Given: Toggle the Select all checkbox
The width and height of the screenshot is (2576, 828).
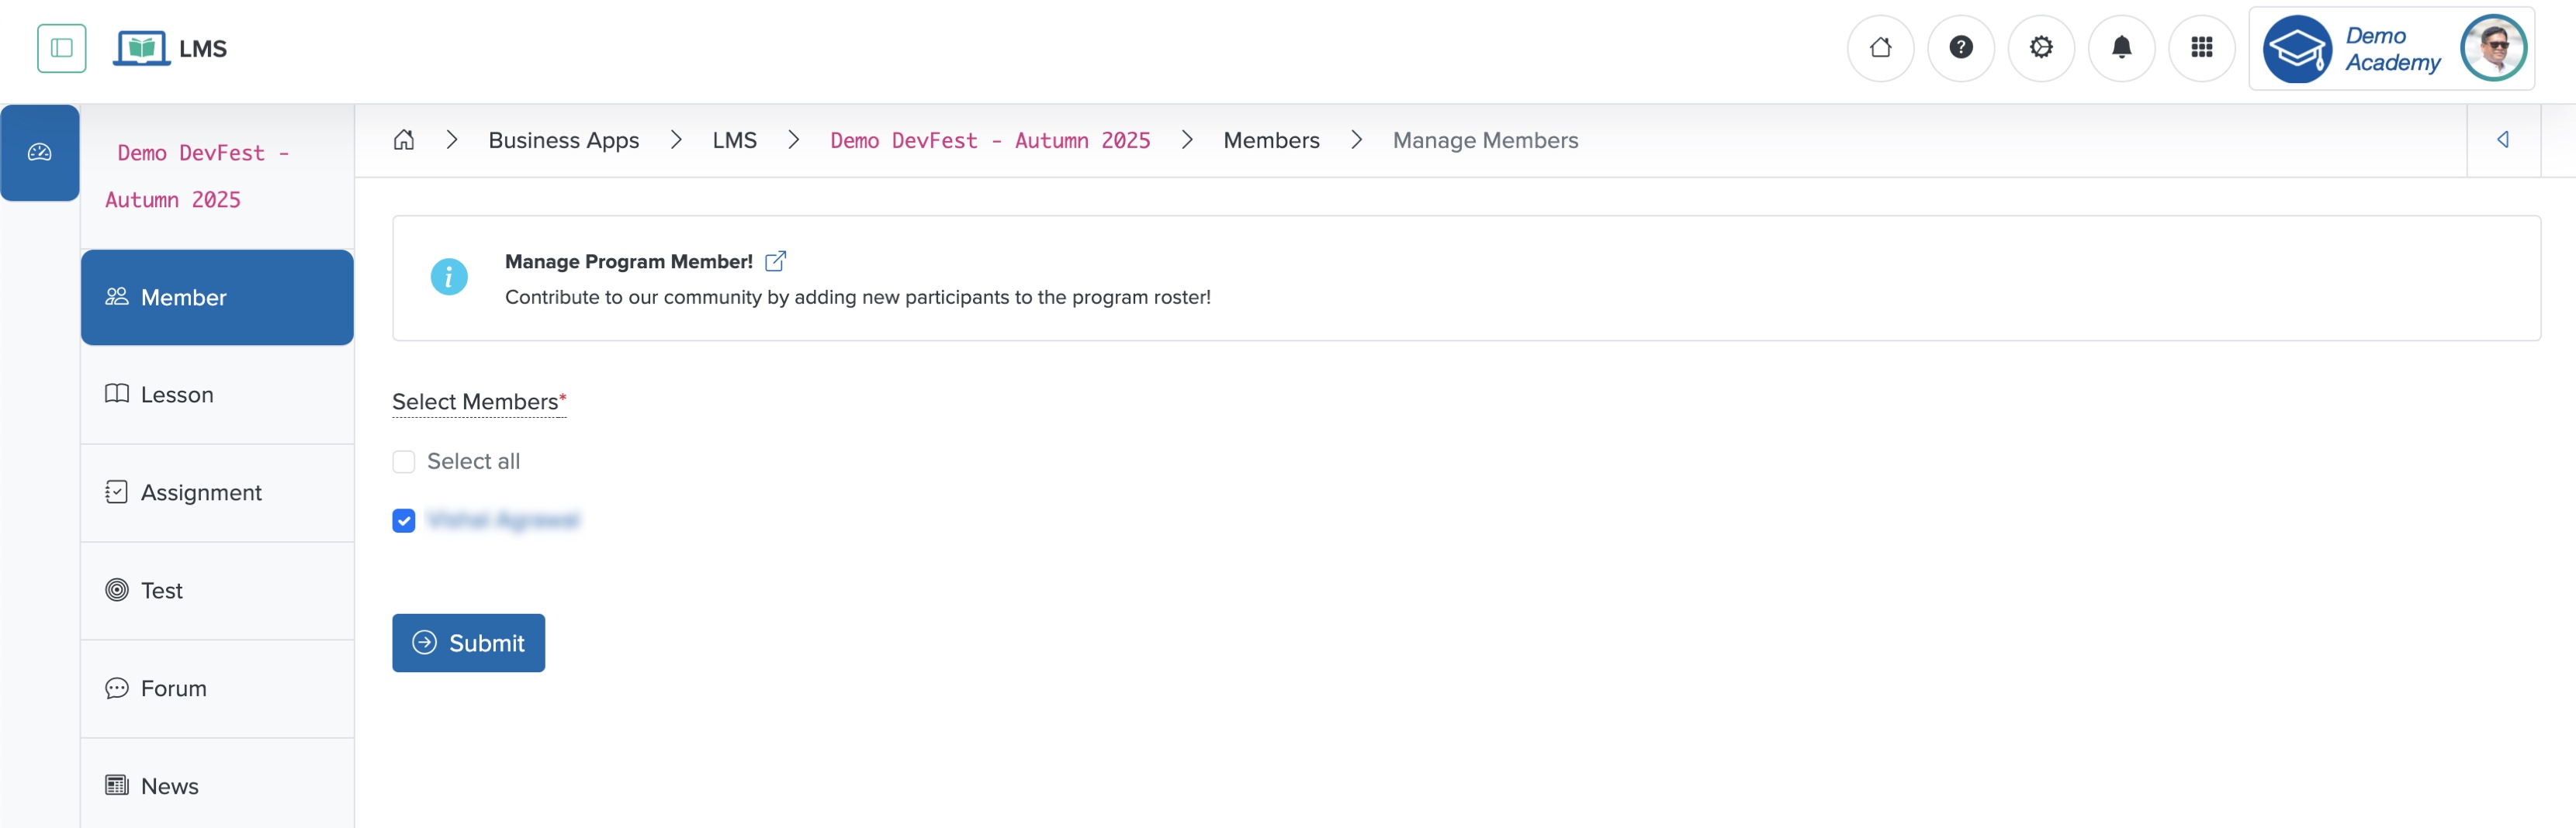Looking at the screenshot, I should pyautogui.click(x=403, y=461).
